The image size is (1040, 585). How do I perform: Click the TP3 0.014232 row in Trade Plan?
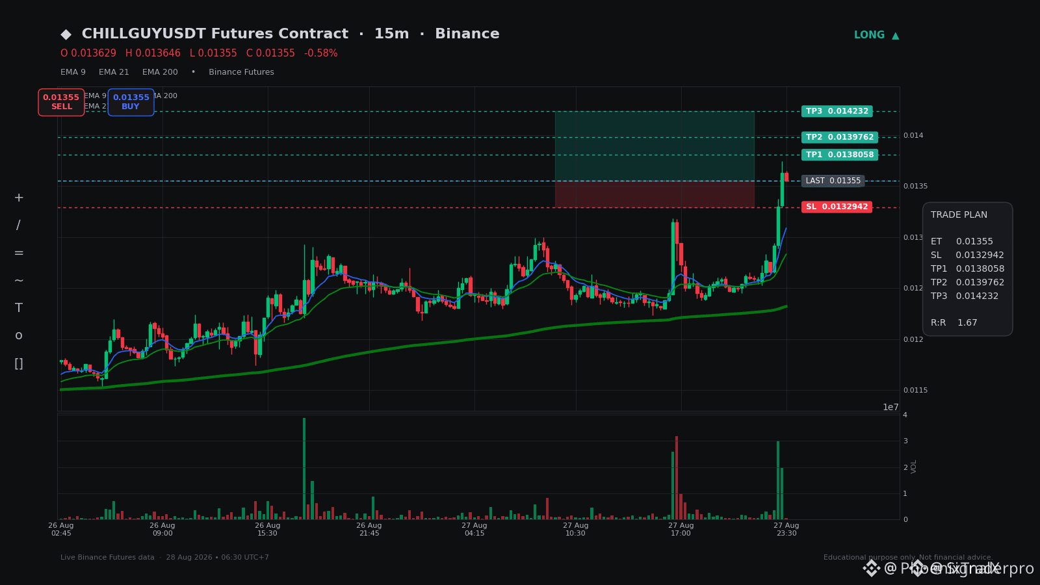point(965,296)
